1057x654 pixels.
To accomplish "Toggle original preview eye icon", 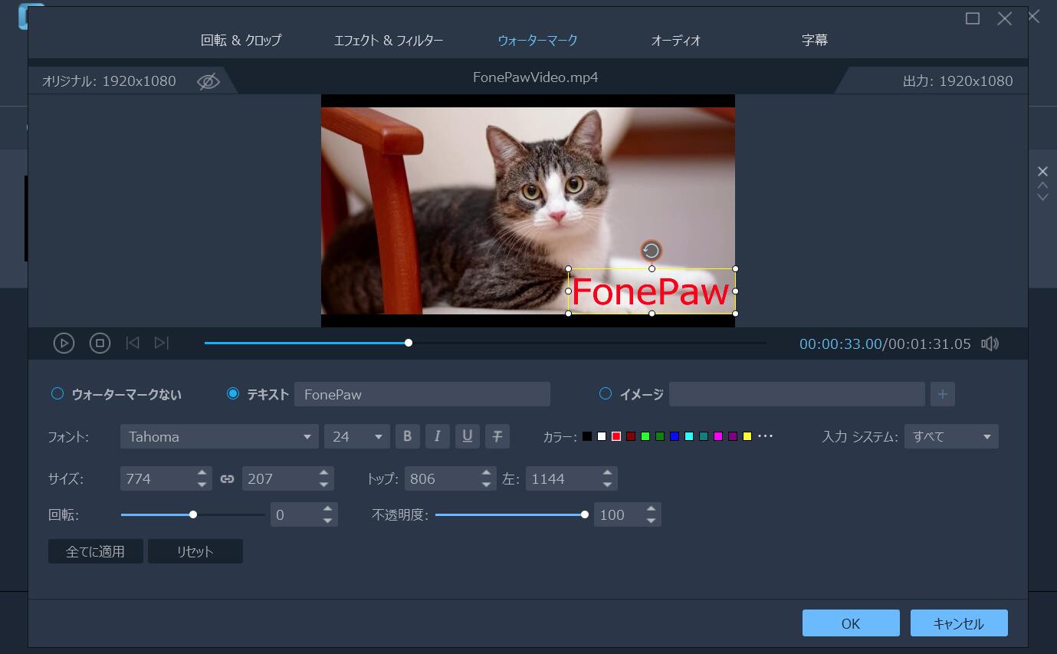I will click(x=208, y=81).
